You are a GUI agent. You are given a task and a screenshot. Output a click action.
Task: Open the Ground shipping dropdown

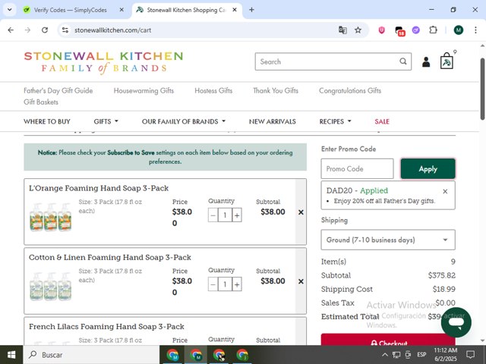coord(388,240)
